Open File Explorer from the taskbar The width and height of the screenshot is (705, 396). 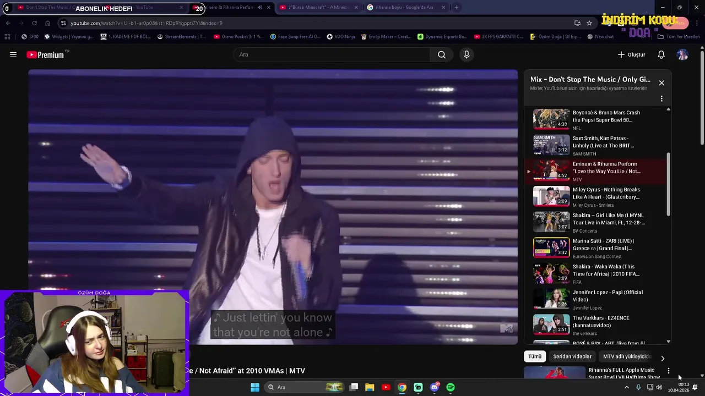[370, 387]
